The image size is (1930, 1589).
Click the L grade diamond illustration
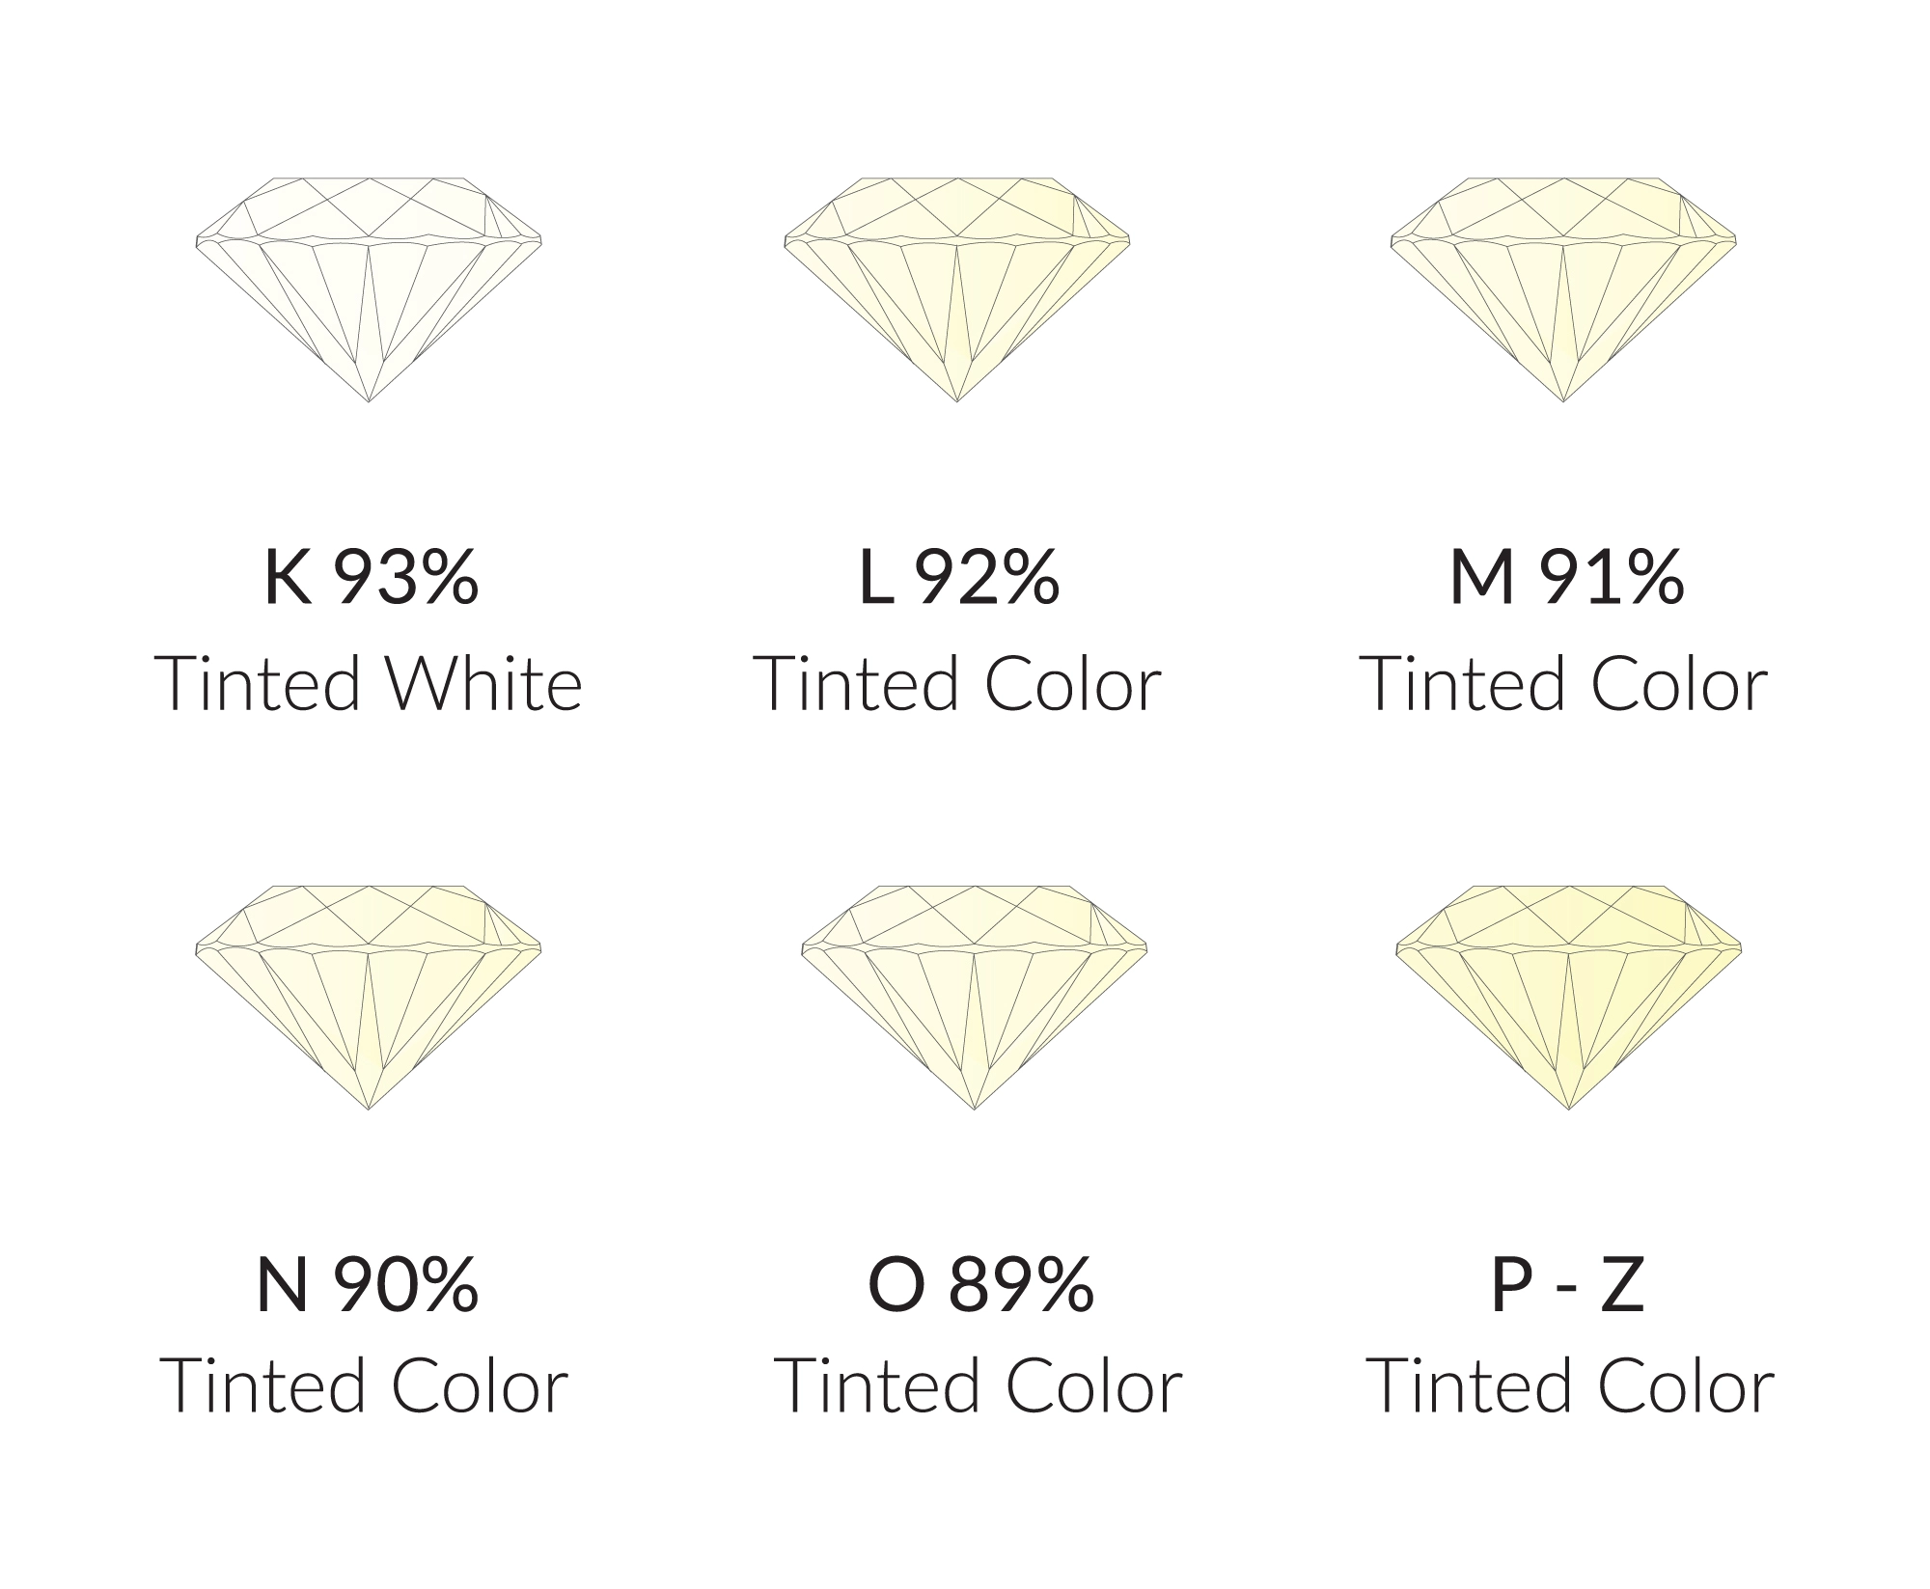pyautogui.click(x=956, y=289)
